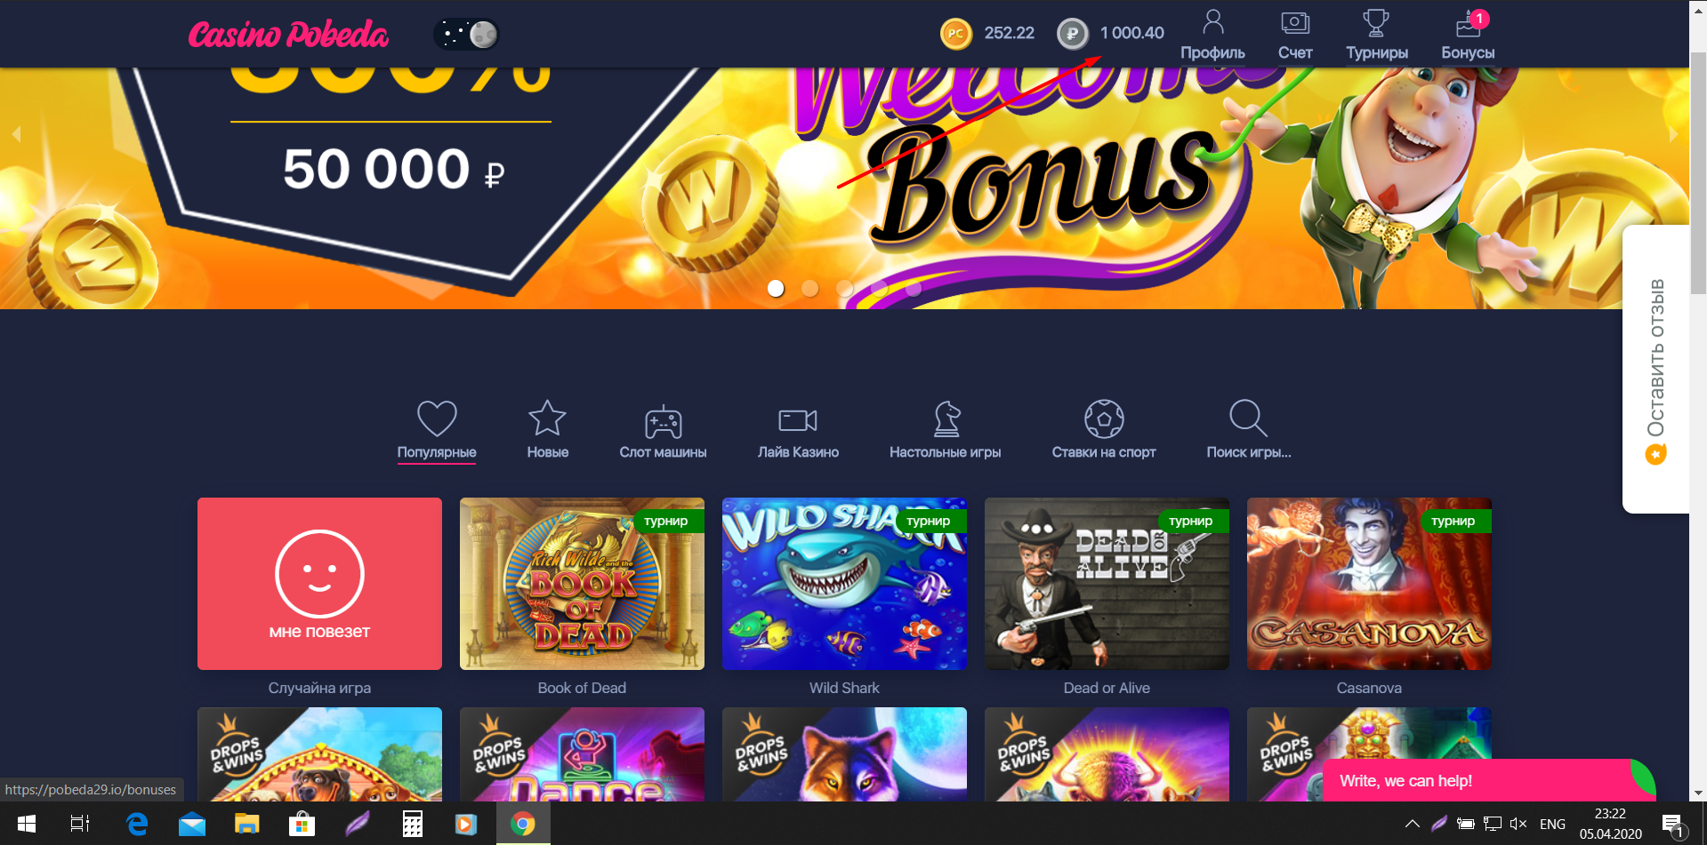Open Ставки на спорт soccer ball category
The image size is (1707, 845).
(1103, 431)
